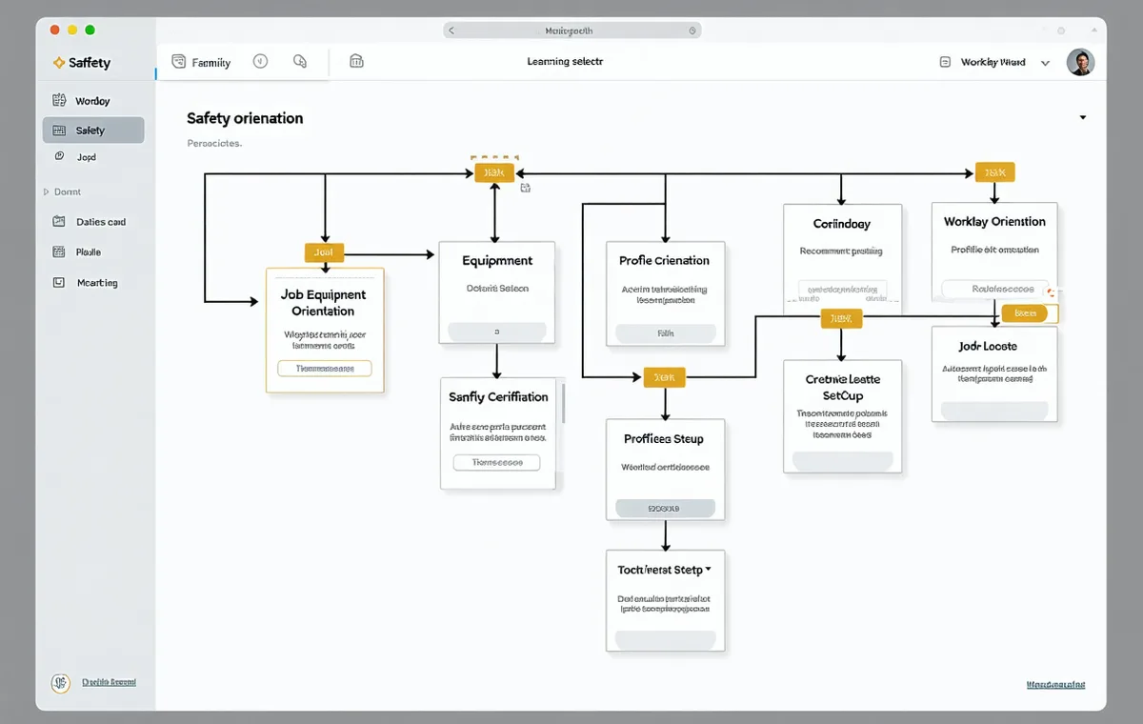Viewport: 1143px width, 724px height.
Task: Open the Workiay Wiard dropdown chevron
Action: click(x=1045, y=63)
